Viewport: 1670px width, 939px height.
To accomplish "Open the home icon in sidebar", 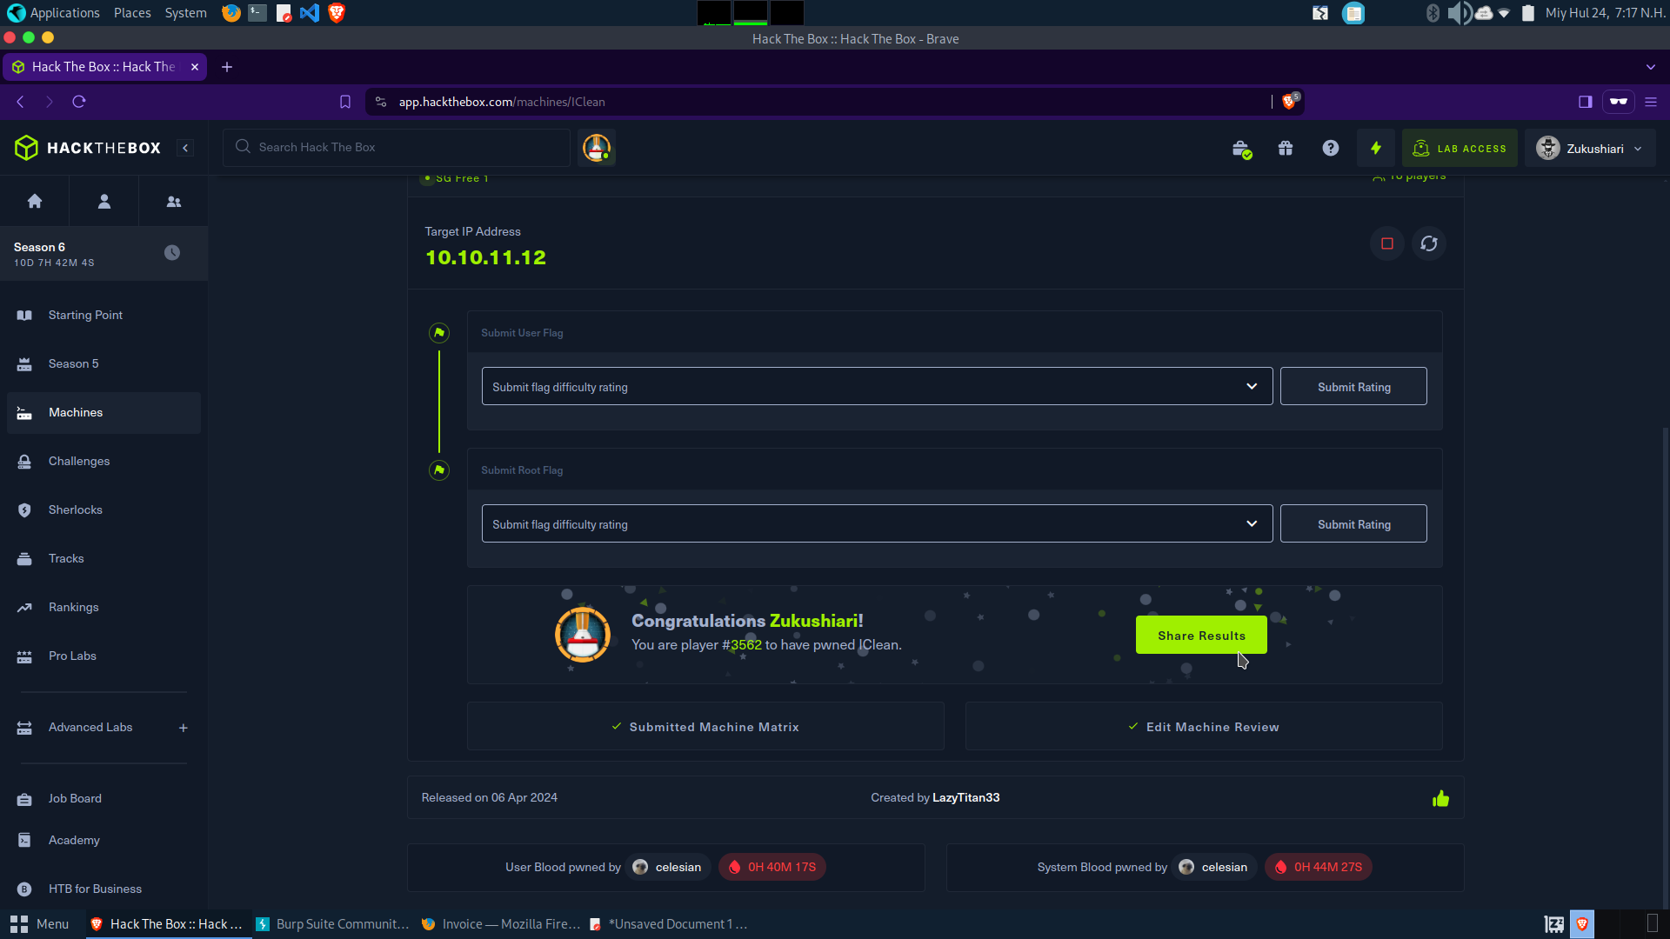I will click(x=35, y=202).
